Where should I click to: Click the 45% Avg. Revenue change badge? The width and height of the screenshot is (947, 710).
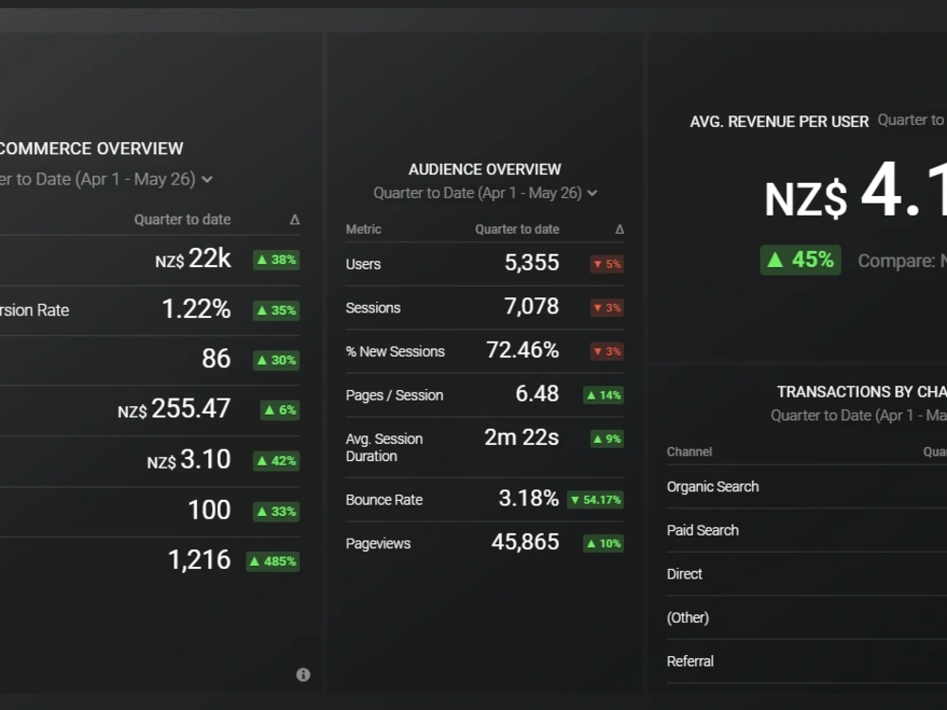tap(800, 260)
